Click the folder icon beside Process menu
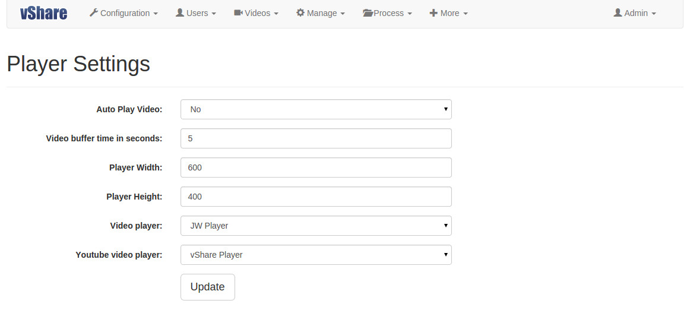This screenshot has width=690, height=310. point(368,13)
